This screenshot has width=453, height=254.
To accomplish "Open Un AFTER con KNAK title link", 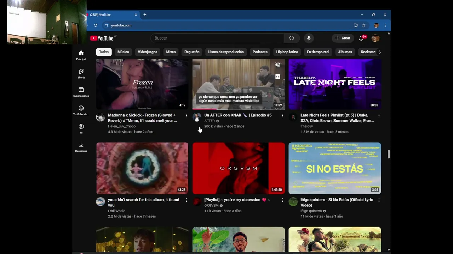I will click(238, 115).
